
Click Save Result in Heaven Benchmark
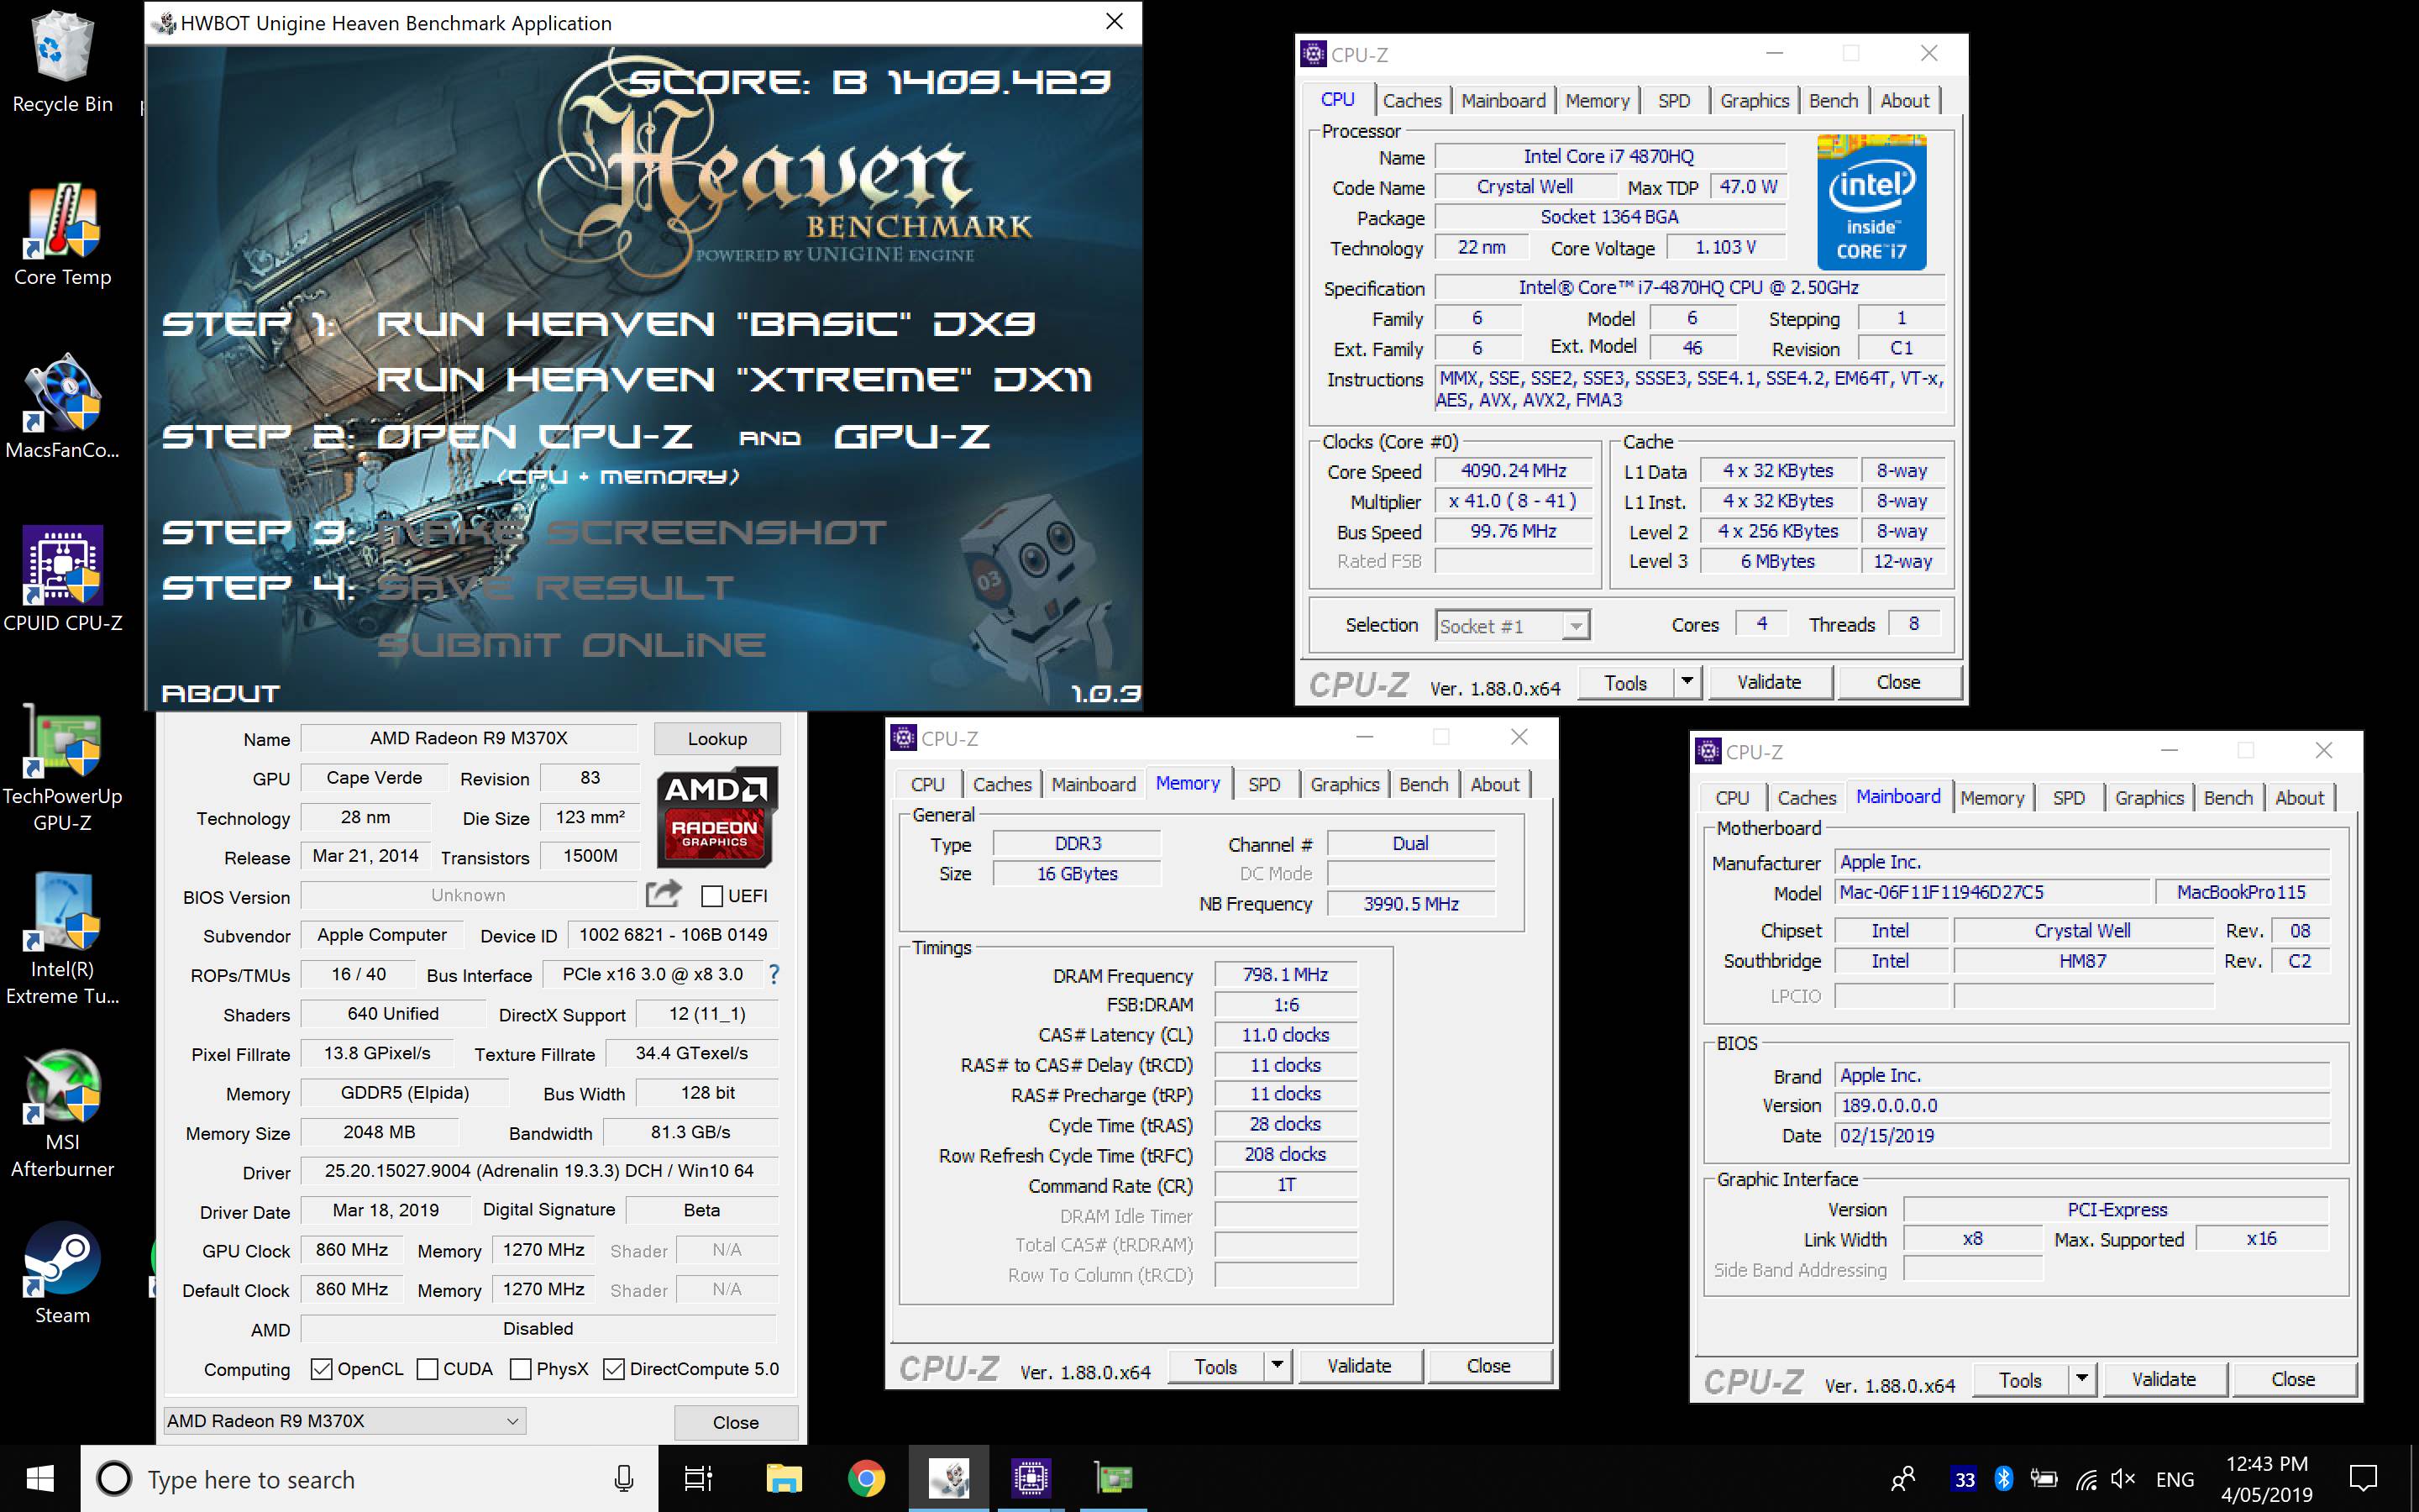click(556, 588)
